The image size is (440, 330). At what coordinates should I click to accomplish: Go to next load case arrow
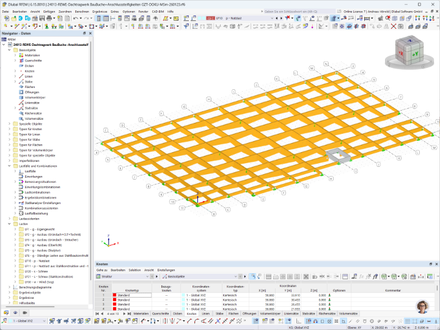[x=281, y=18]
